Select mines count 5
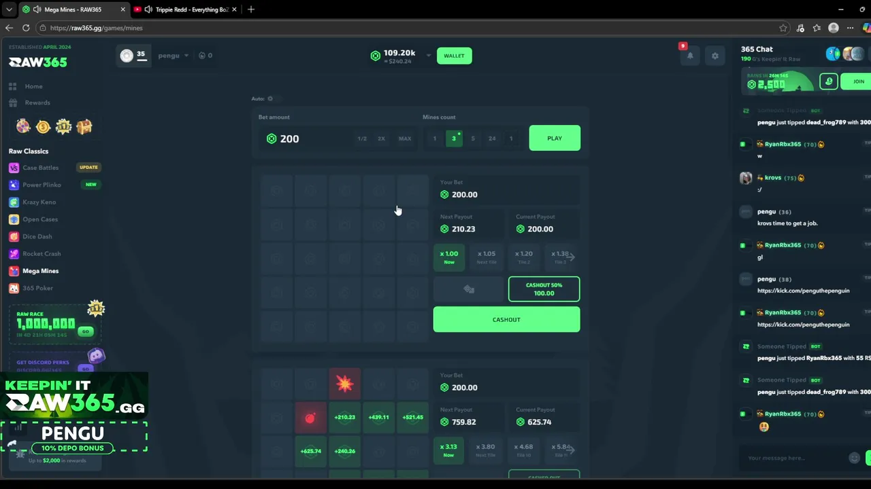 tap(473, 139)
